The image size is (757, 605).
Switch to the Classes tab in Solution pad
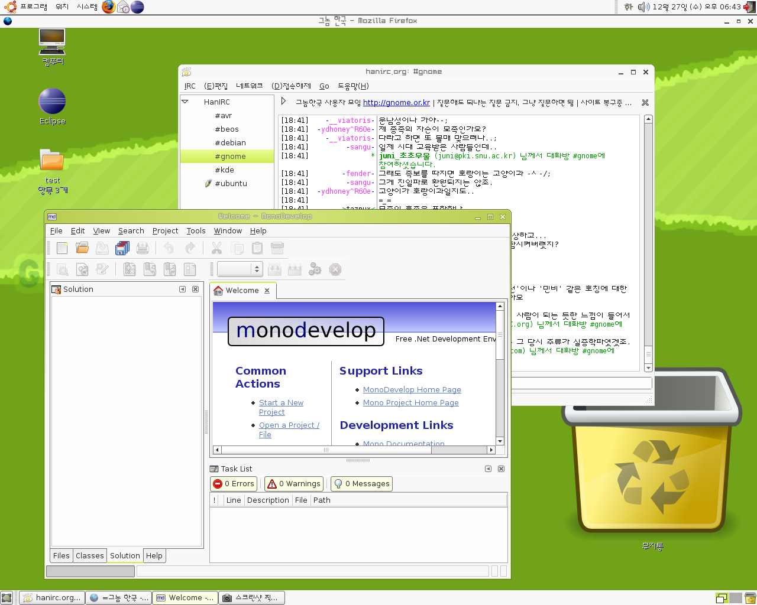[x=90, y=556]
